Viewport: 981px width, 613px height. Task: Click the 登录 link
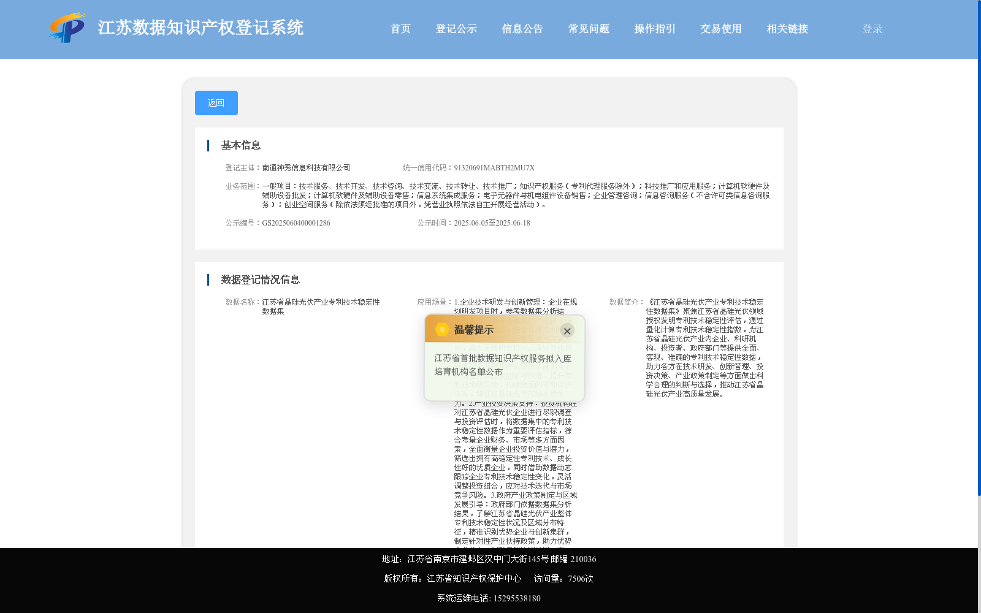[x=872, y=29]
